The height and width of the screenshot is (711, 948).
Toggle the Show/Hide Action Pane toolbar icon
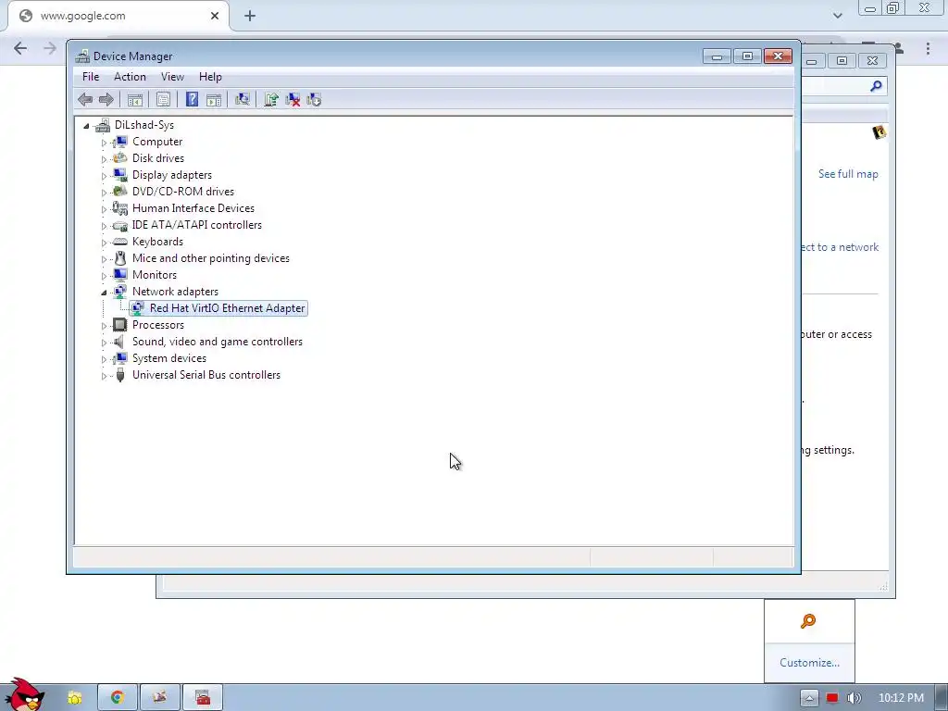click(214, 100)
